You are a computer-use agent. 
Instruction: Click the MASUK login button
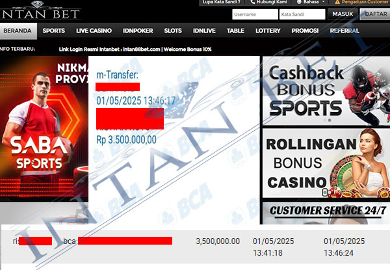click(x=343, y=14)
